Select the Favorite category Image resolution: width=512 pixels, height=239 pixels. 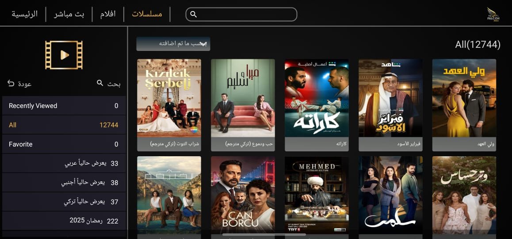[x=64, y=144]
